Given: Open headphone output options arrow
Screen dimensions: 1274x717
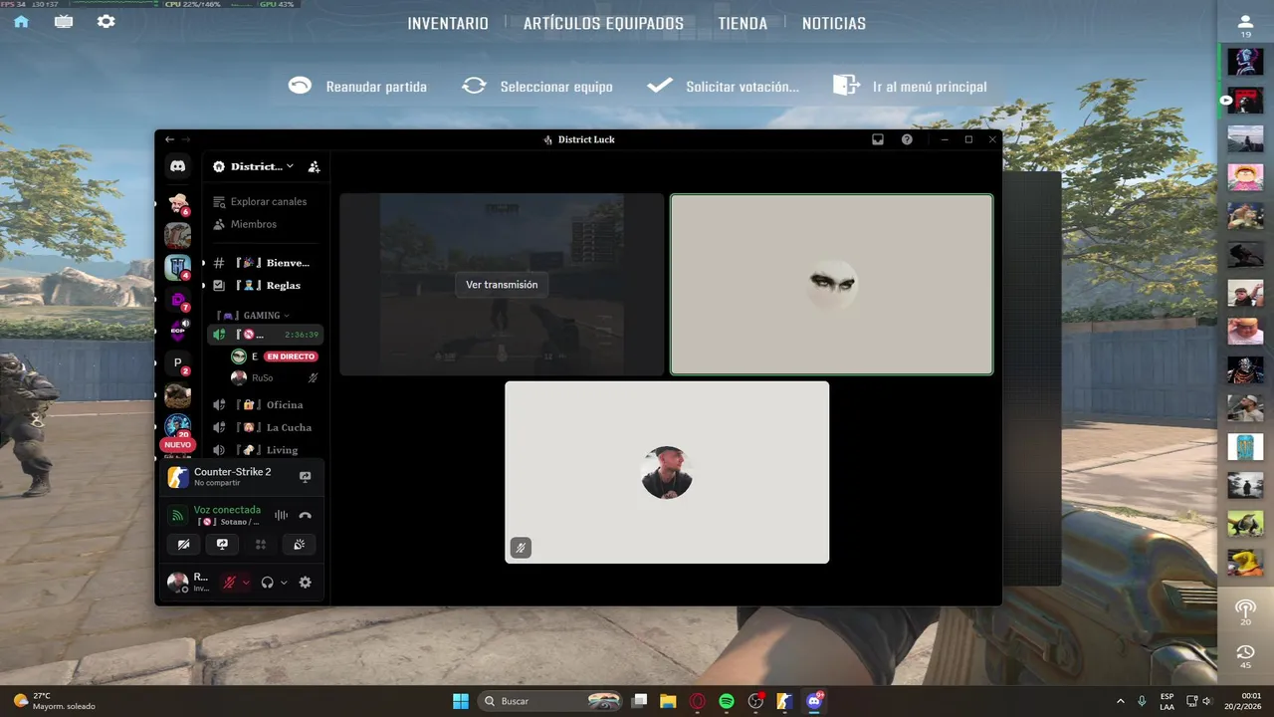Looking at the screenshot, I should [x=284, y=583].
